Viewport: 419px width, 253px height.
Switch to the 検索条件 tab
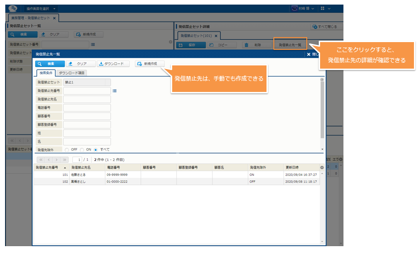coord(45,73)
